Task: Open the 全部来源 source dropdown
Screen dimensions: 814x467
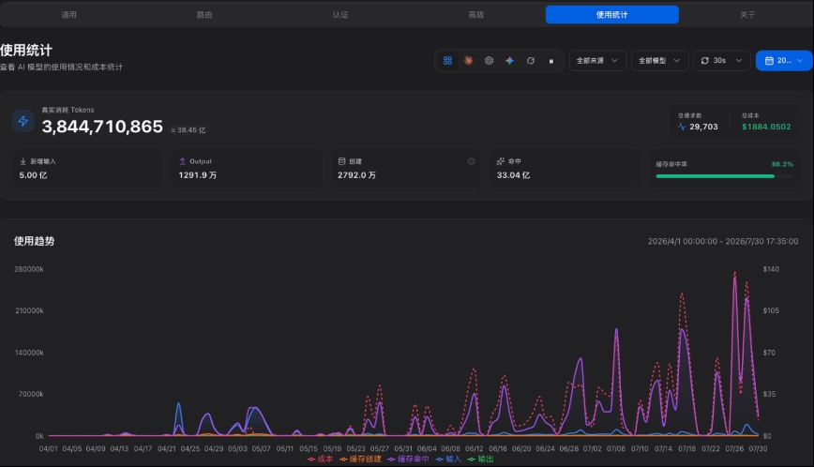Action: coord(597,61)
